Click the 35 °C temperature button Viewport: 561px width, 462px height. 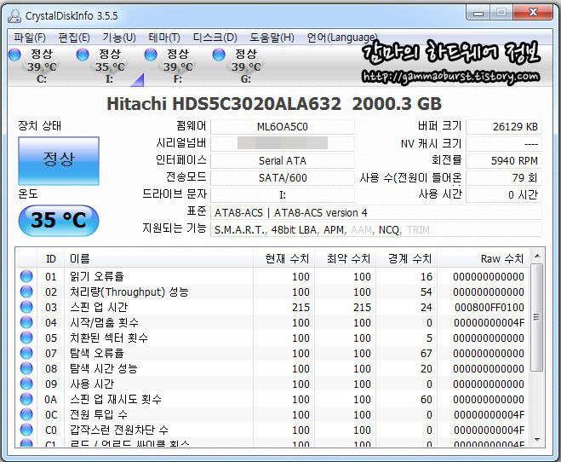(59, 220)
